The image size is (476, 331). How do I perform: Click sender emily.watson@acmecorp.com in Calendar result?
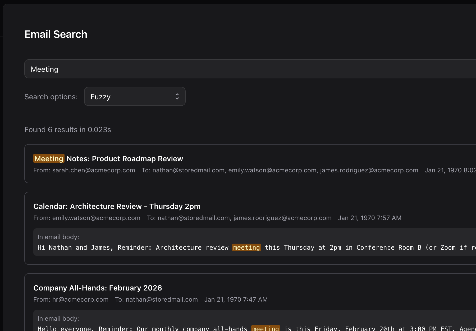[x=96, y=218]
